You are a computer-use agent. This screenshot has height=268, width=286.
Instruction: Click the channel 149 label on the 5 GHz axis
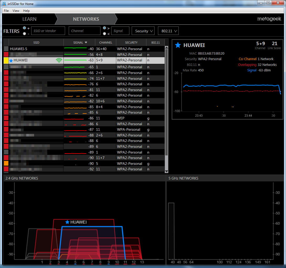coord(258,262)
